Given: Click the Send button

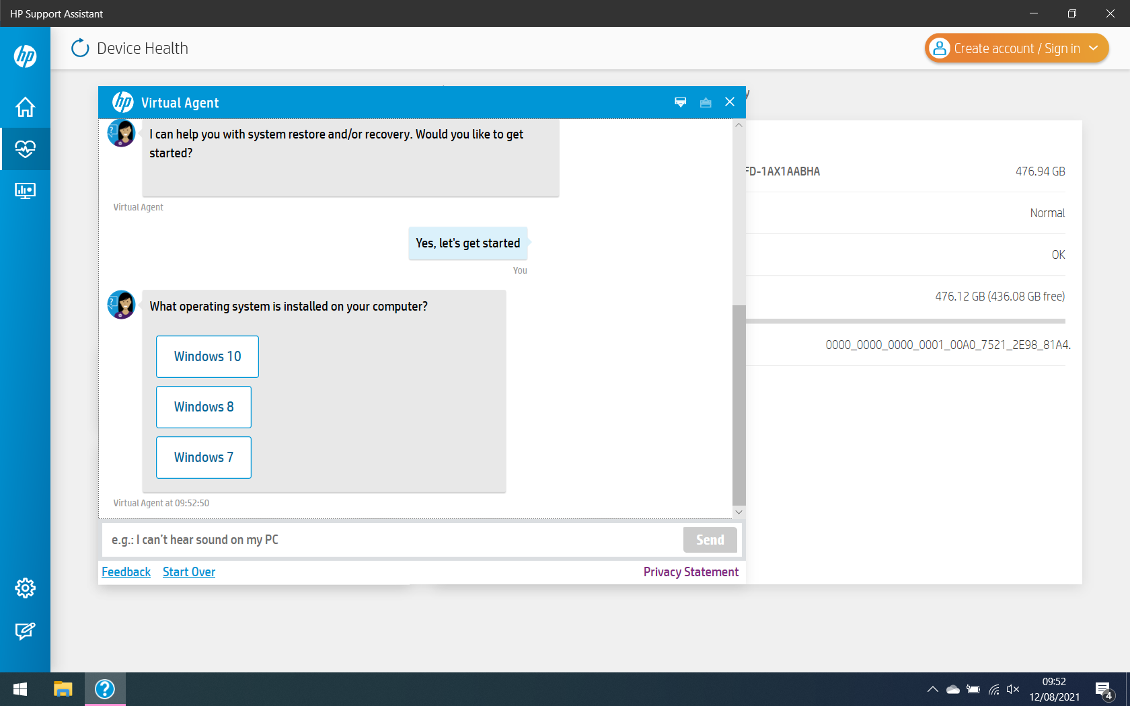Looking at the screenshot, I should pos(710,540).
